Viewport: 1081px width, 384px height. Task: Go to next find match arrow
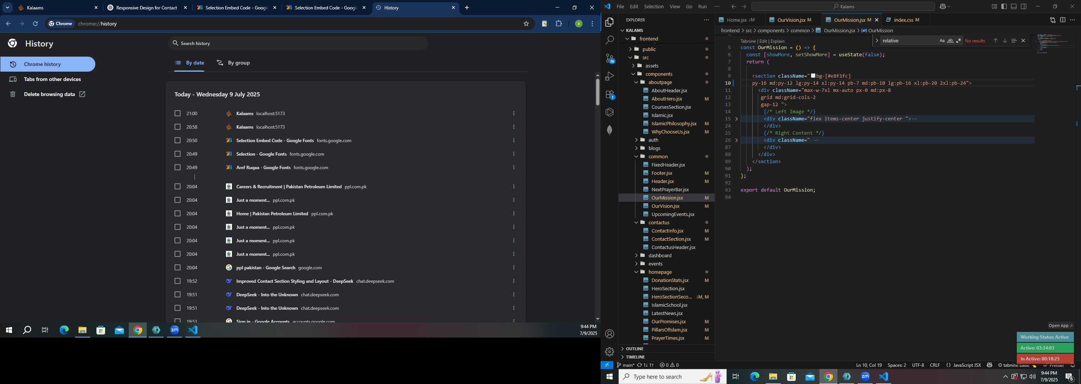point(1005,40)
